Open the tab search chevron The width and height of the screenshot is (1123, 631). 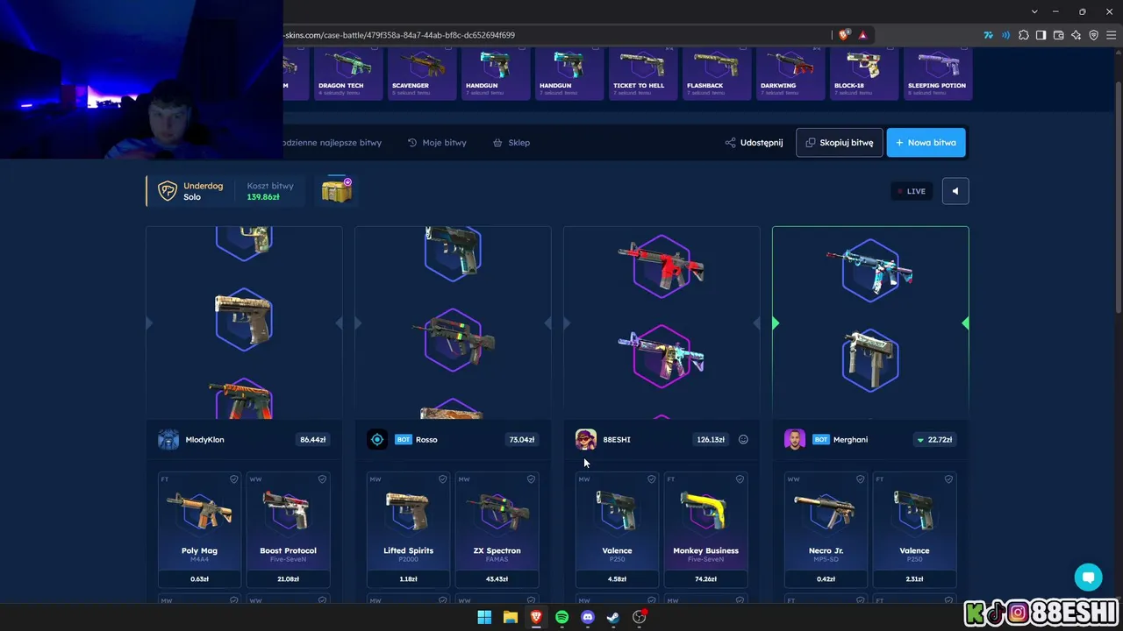(x=1035, y=11)
